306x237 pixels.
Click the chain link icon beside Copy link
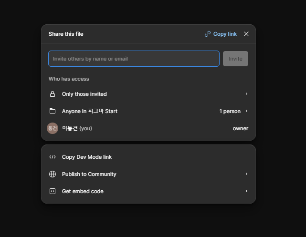coord(207,34)
